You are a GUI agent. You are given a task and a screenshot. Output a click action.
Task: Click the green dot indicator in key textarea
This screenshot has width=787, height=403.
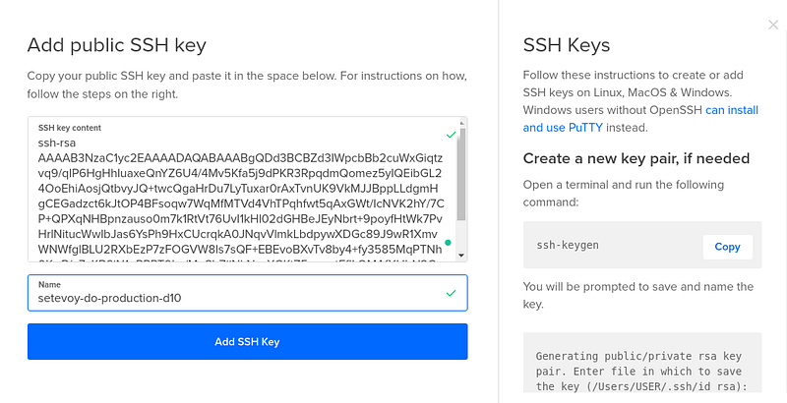(x=448, y=243)
